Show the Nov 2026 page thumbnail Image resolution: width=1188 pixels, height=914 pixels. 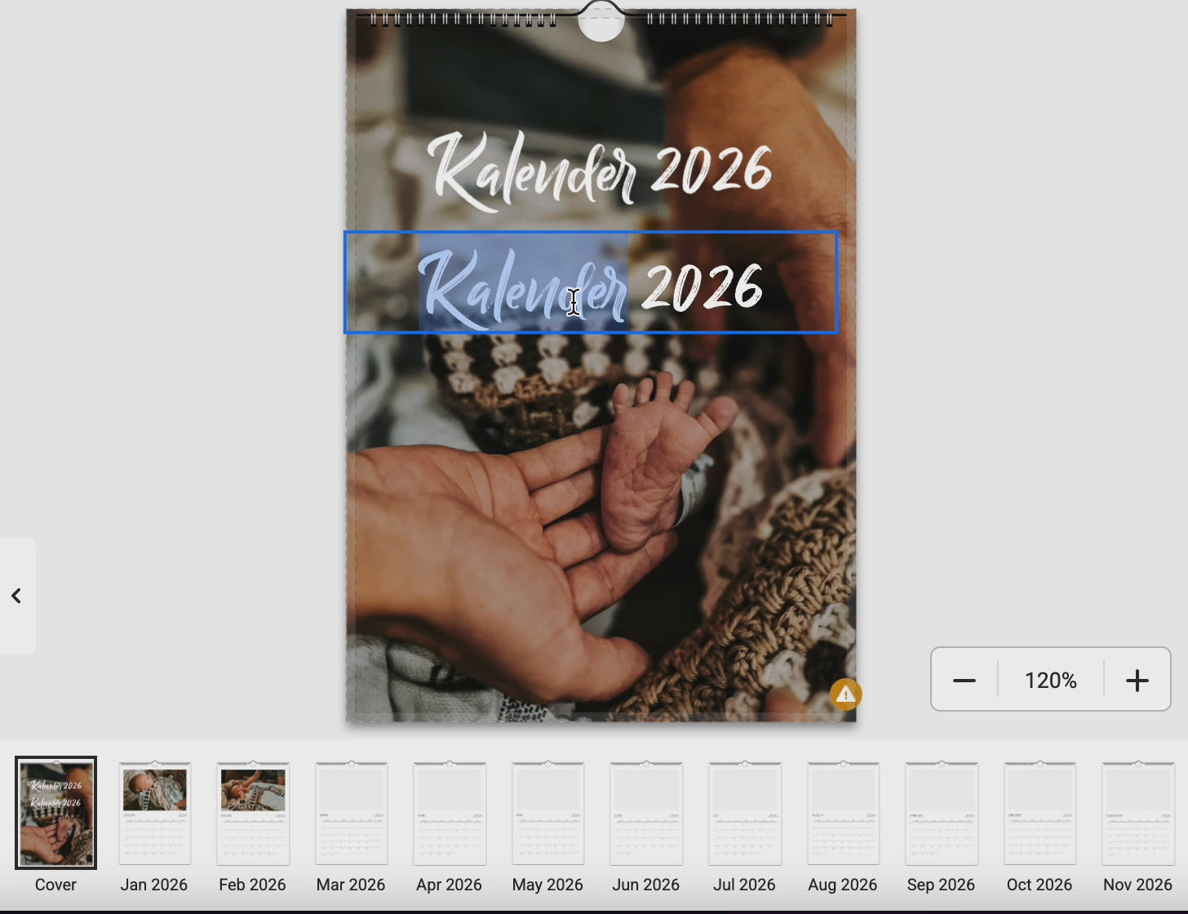(x=1137, y=813)
